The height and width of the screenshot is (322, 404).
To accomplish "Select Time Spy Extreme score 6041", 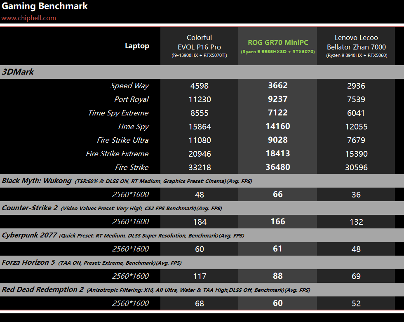I will [356, 113].
